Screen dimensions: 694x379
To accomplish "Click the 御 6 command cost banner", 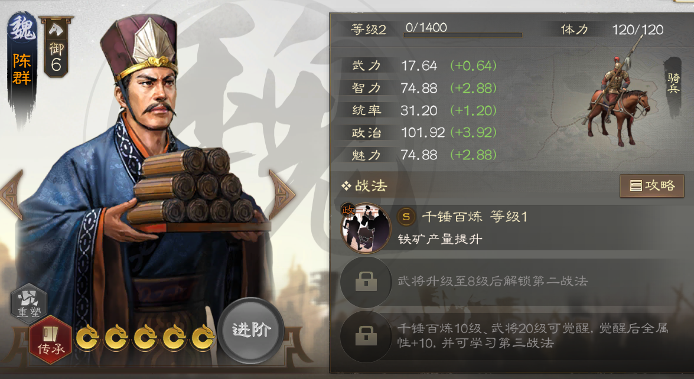I will [x=56, y=47].
